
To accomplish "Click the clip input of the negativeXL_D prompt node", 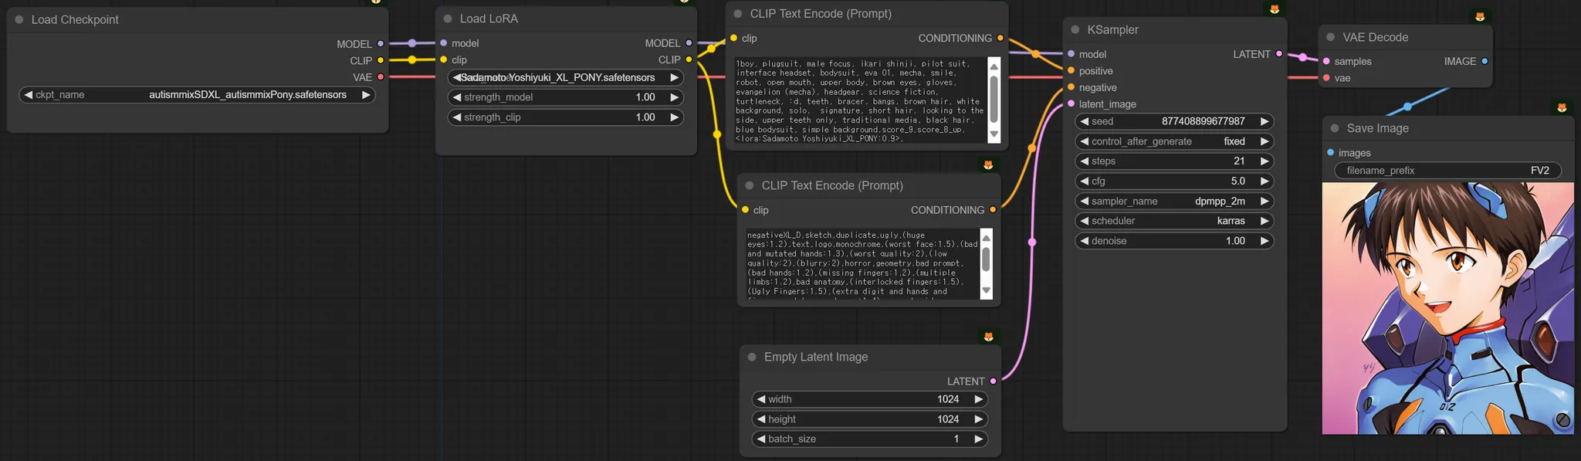I will (745, 210).
